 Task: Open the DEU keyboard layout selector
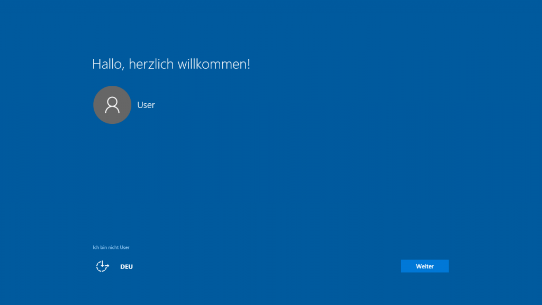127,267
